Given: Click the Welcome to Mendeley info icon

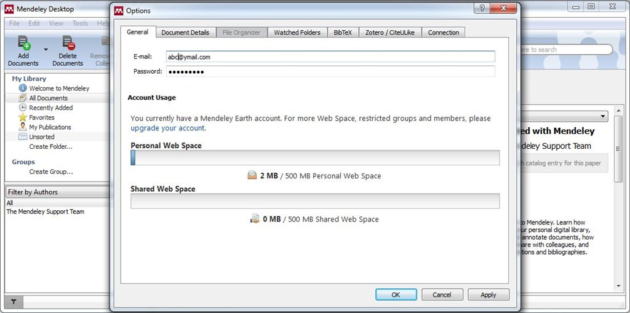Looking at the screenshot, I should tap(23, 88).
